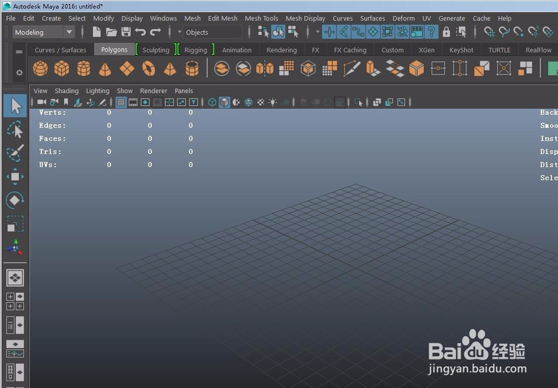The width and height of the screenshot is (558, 388).
Task: Open the viewport Renderer menu
Action: click(153, 91)
